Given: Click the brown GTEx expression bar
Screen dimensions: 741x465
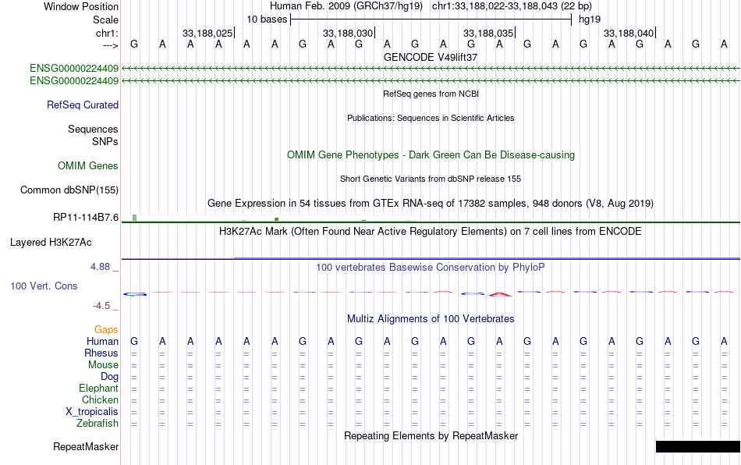Looking at the screenshot, I should 276,219.
